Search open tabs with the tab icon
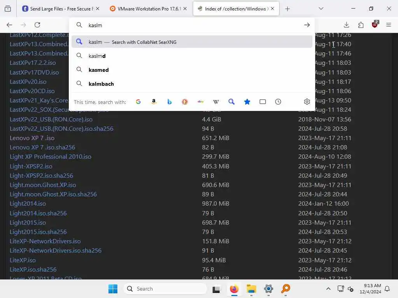Image resolution: width=398 pixels, height=298 pixels. point(263,102)
